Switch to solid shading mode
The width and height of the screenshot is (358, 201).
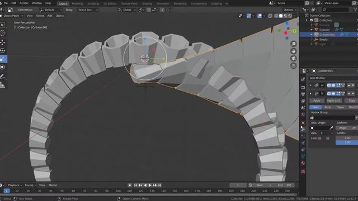(281, 16)
